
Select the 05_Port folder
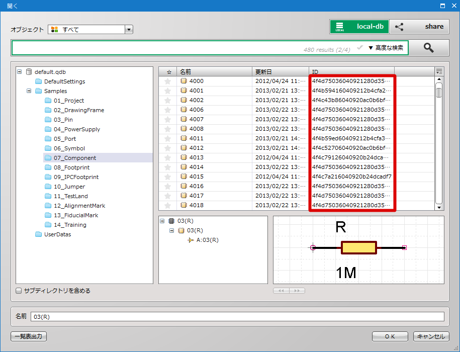64,139
